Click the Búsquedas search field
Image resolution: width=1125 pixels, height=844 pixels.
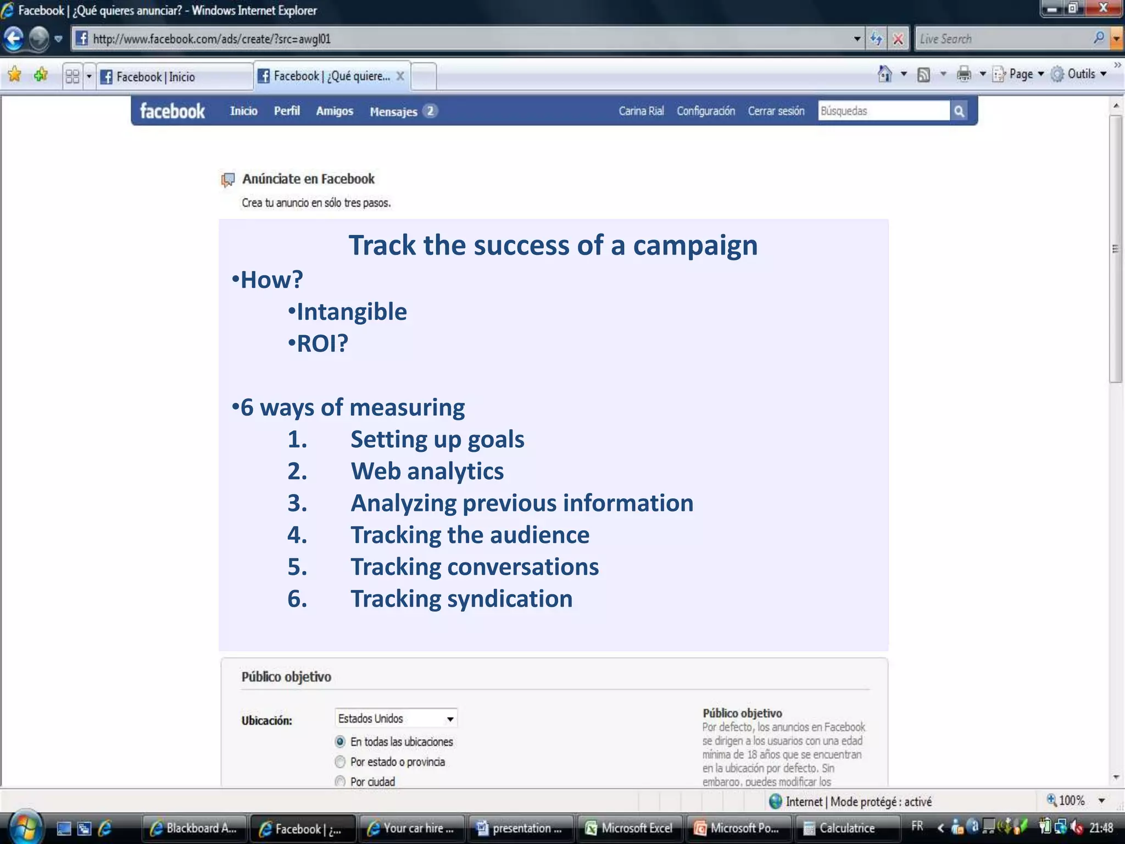[883, 111]
